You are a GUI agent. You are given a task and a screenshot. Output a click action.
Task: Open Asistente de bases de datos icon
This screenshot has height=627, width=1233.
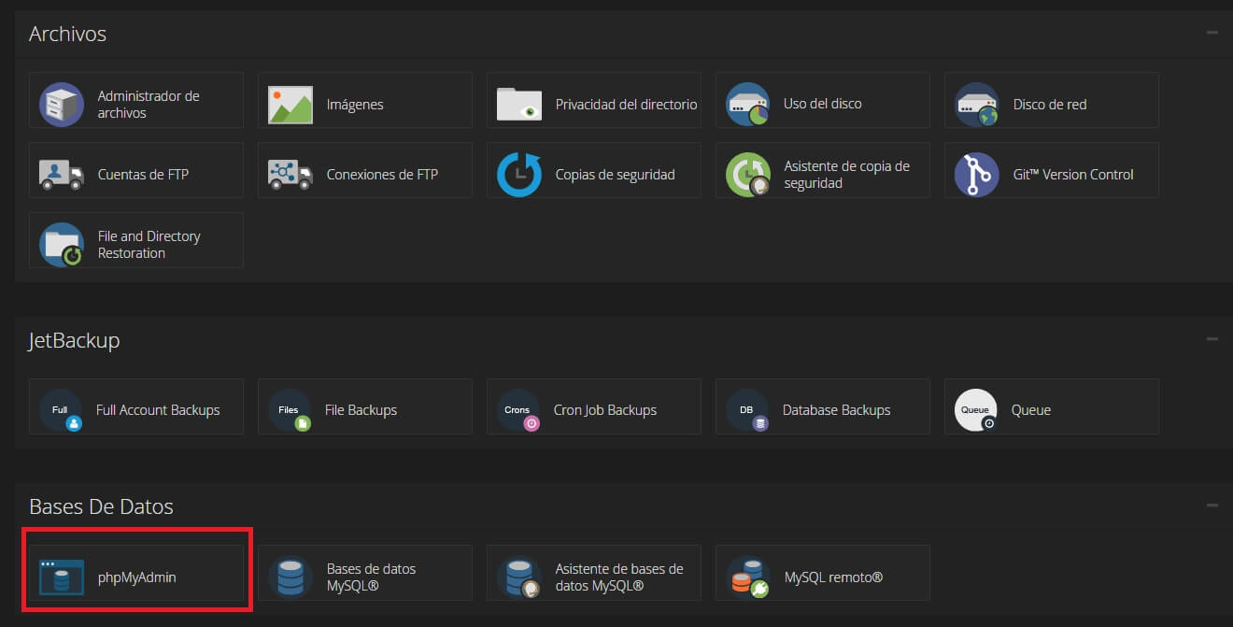(519, 577)
